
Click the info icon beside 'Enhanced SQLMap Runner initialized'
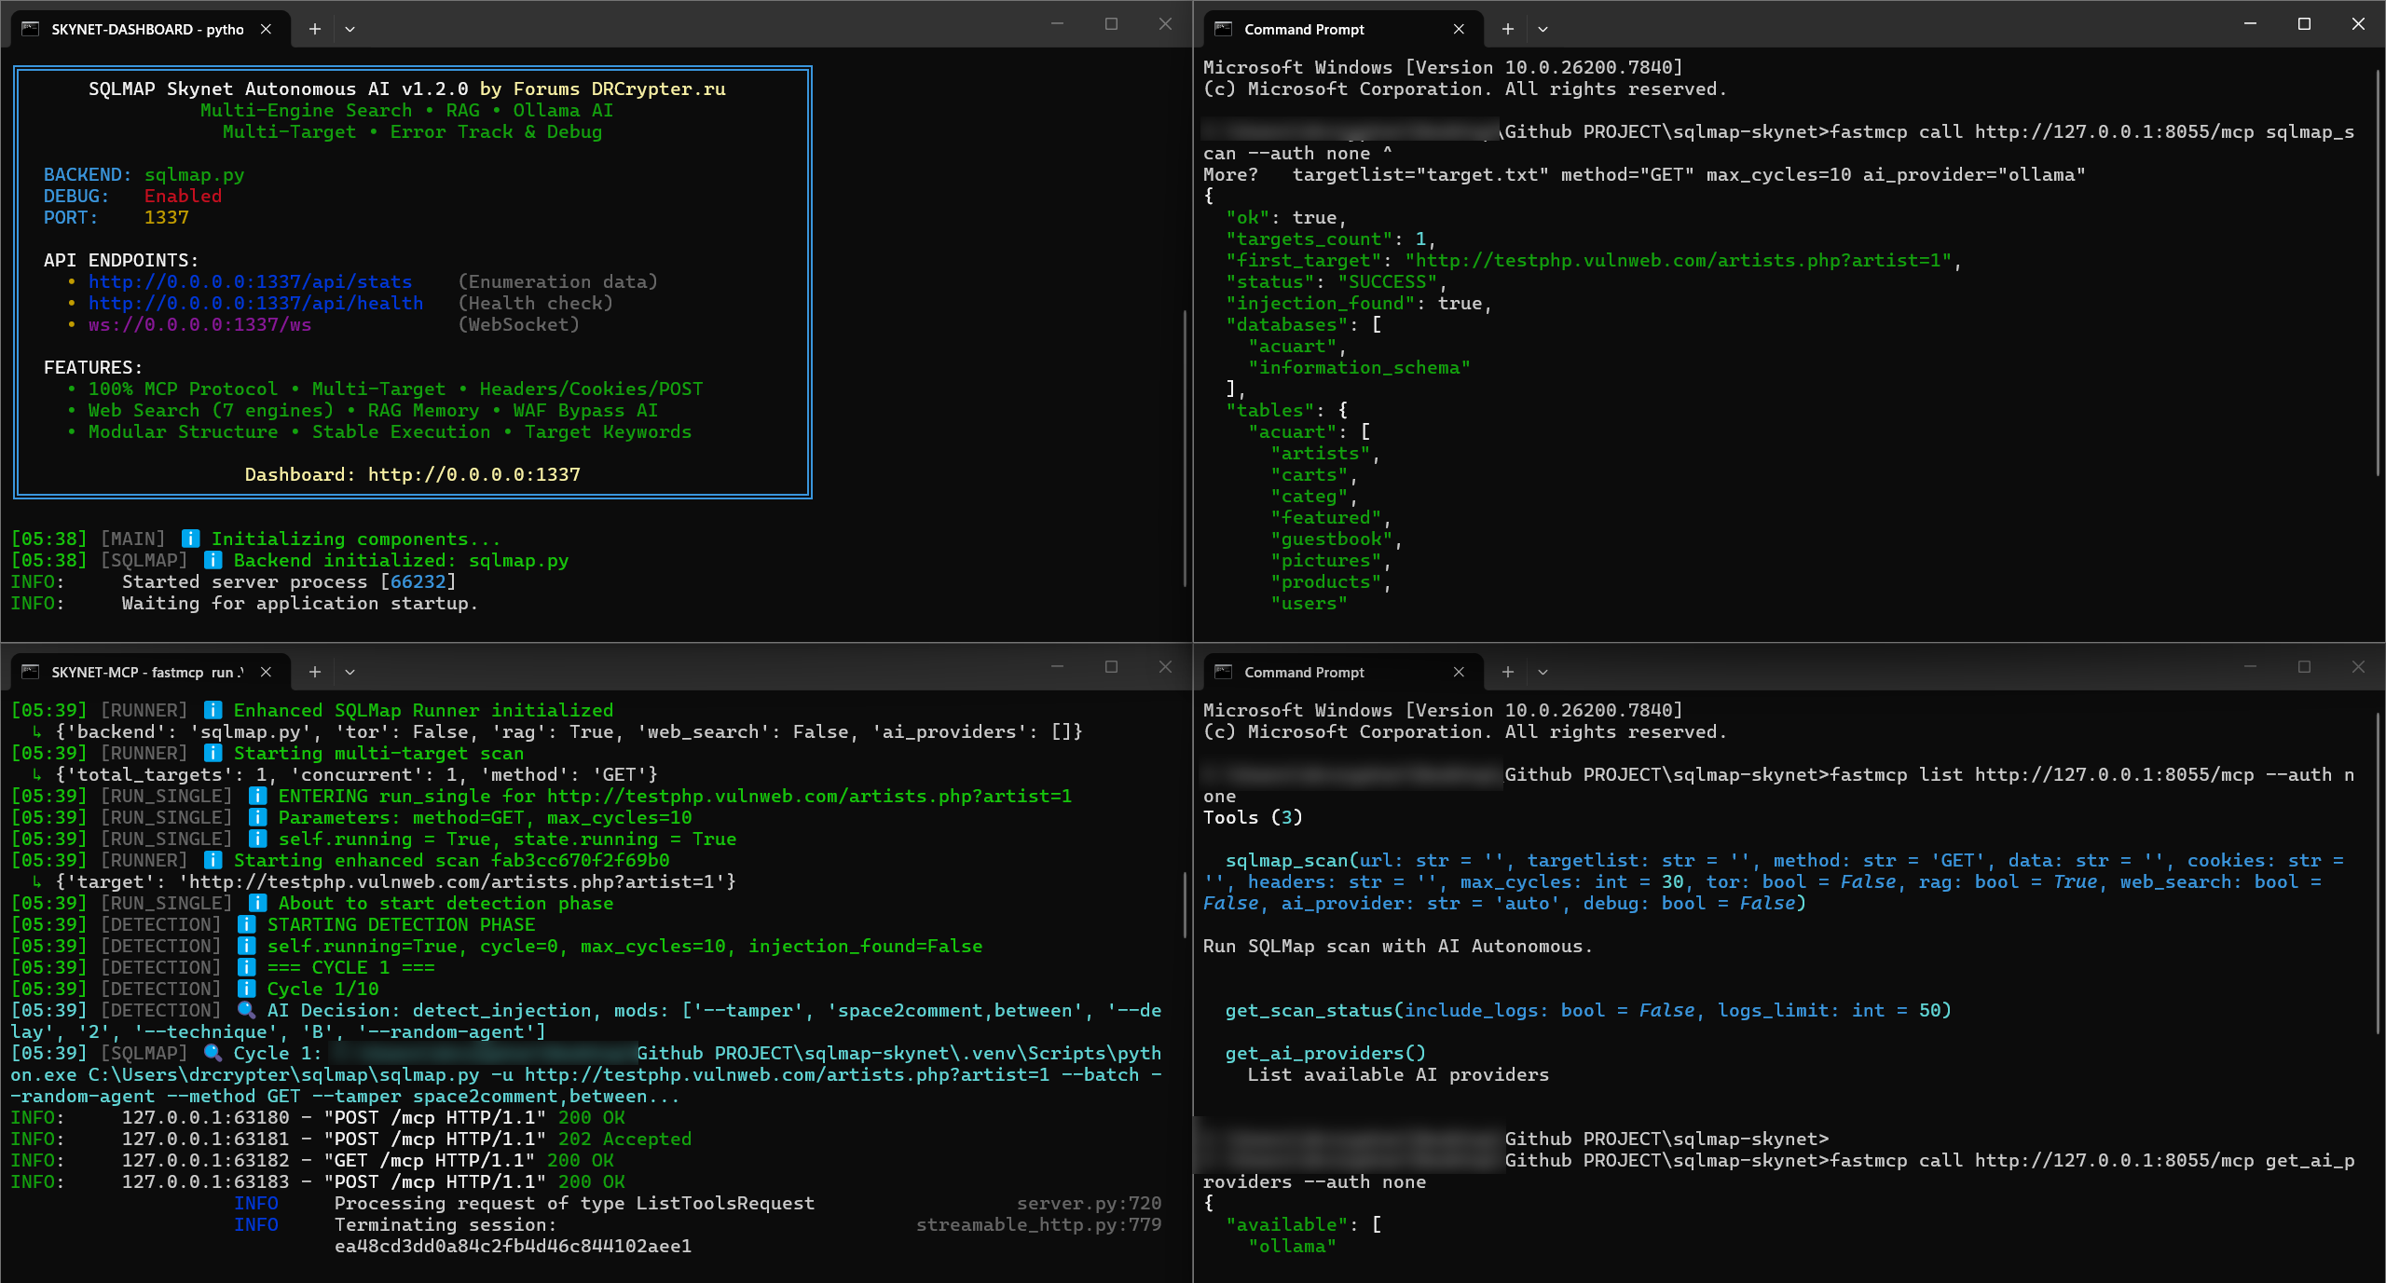213,710
